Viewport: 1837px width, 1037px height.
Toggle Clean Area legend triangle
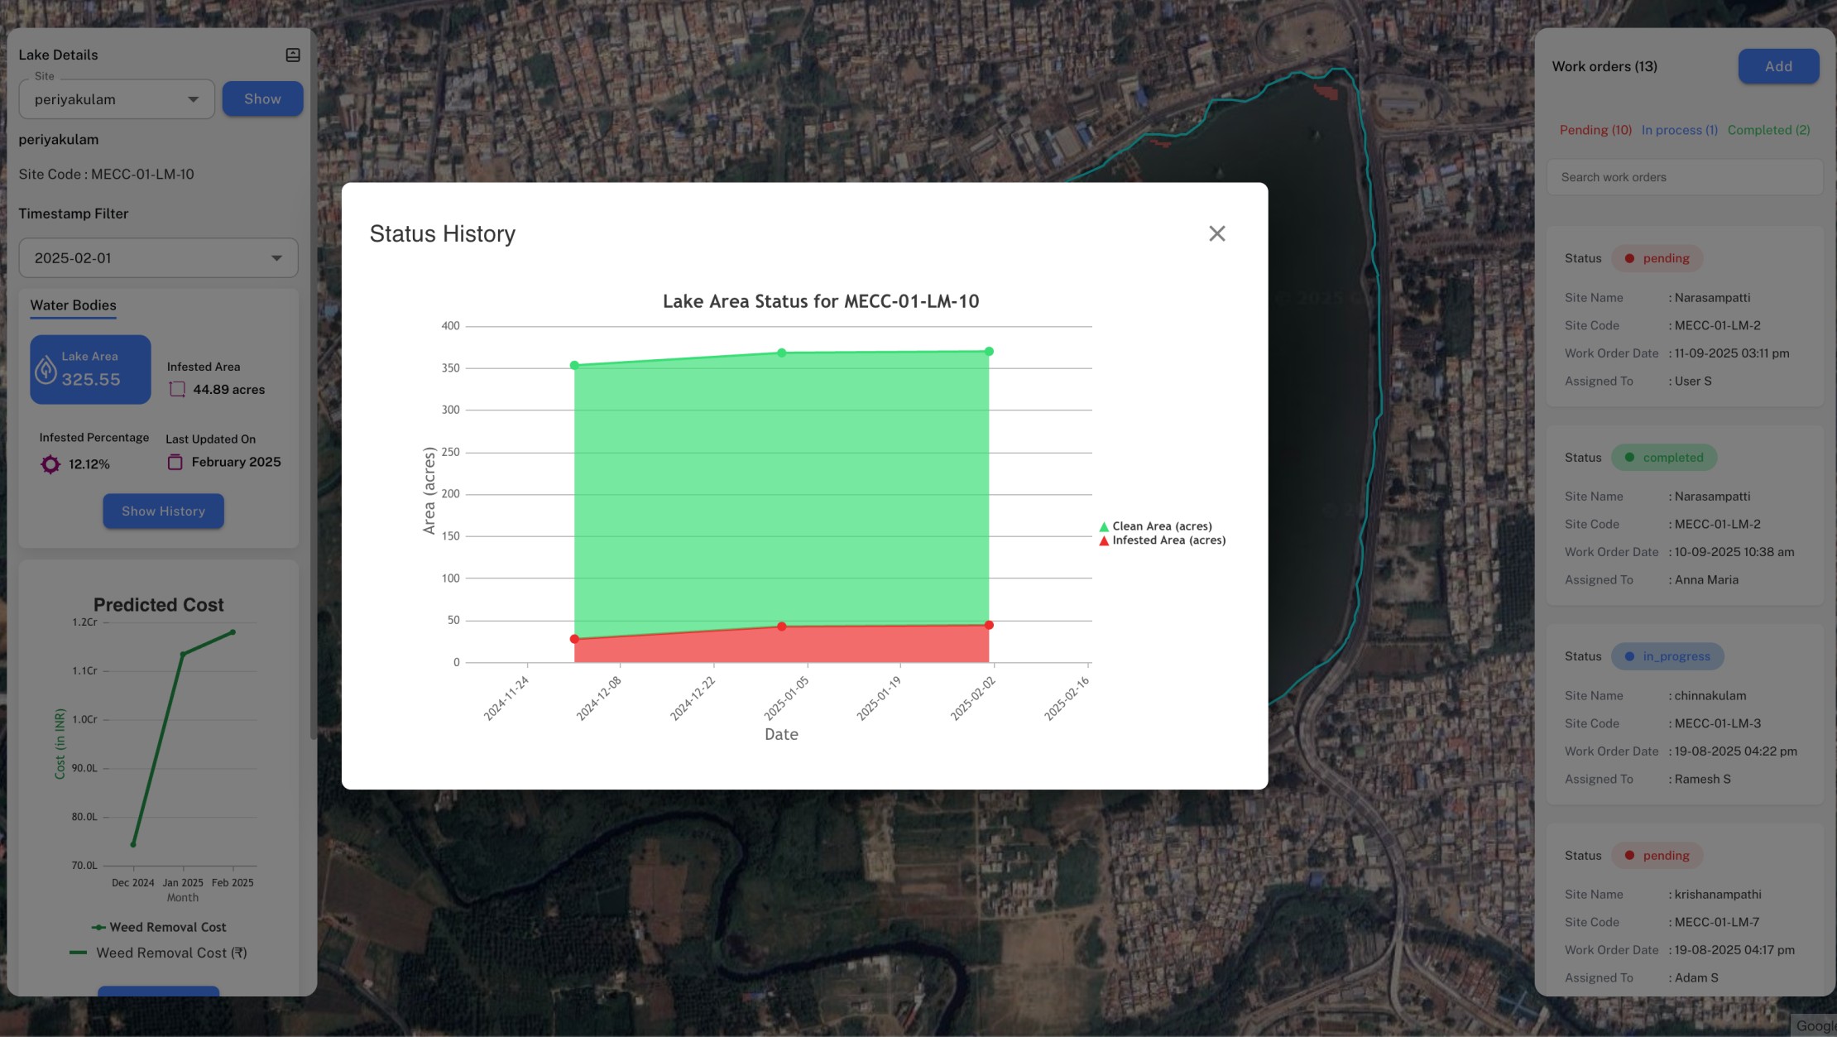(1104, 526)
